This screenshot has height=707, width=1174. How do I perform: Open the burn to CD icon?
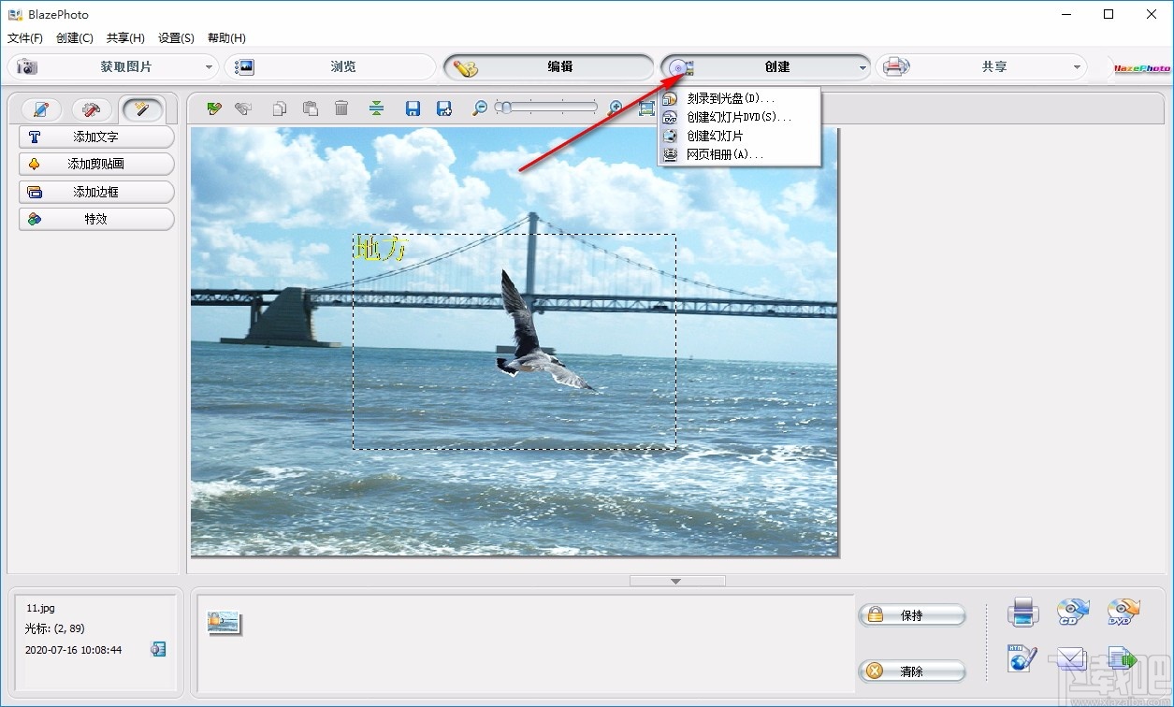(x=1072, y=611)
